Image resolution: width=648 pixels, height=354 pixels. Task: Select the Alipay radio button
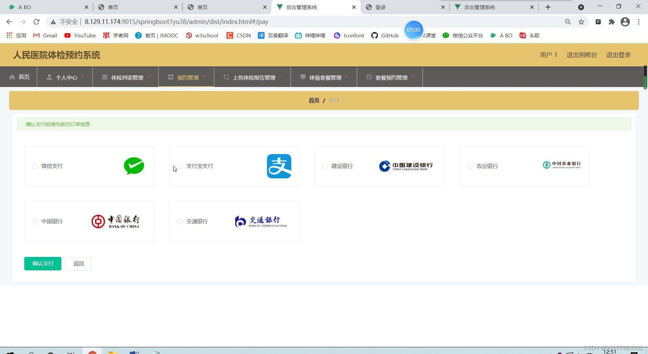[x=180, y=166]
